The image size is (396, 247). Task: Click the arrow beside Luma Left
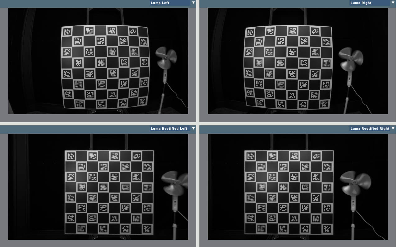click(x=193, y=3)
